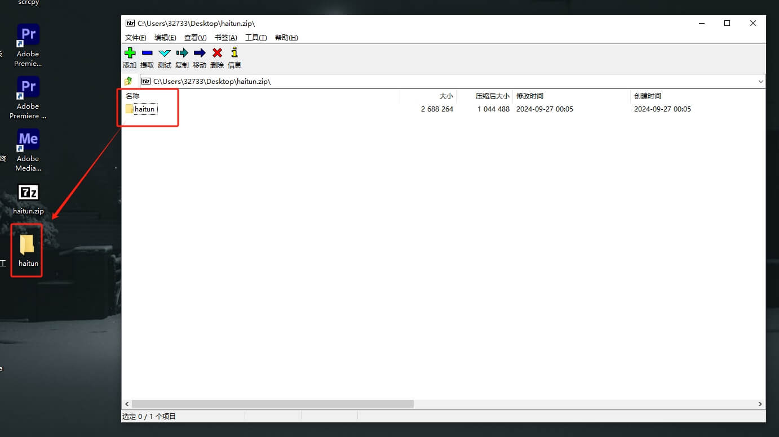Click the horizontal scrollbar right arrow

click(760, 404)
